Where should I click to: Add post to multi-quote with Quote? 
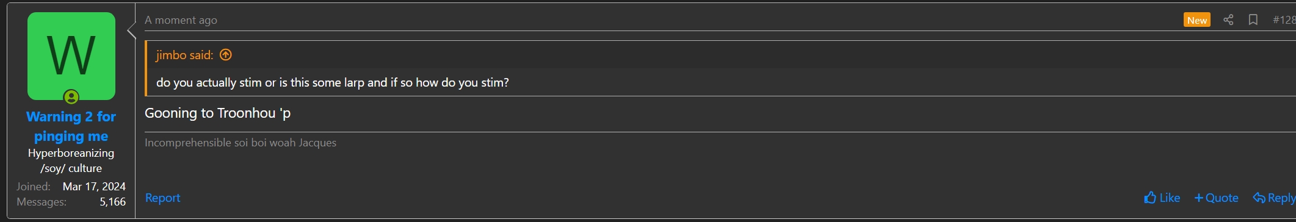[x=1216, y=198]
